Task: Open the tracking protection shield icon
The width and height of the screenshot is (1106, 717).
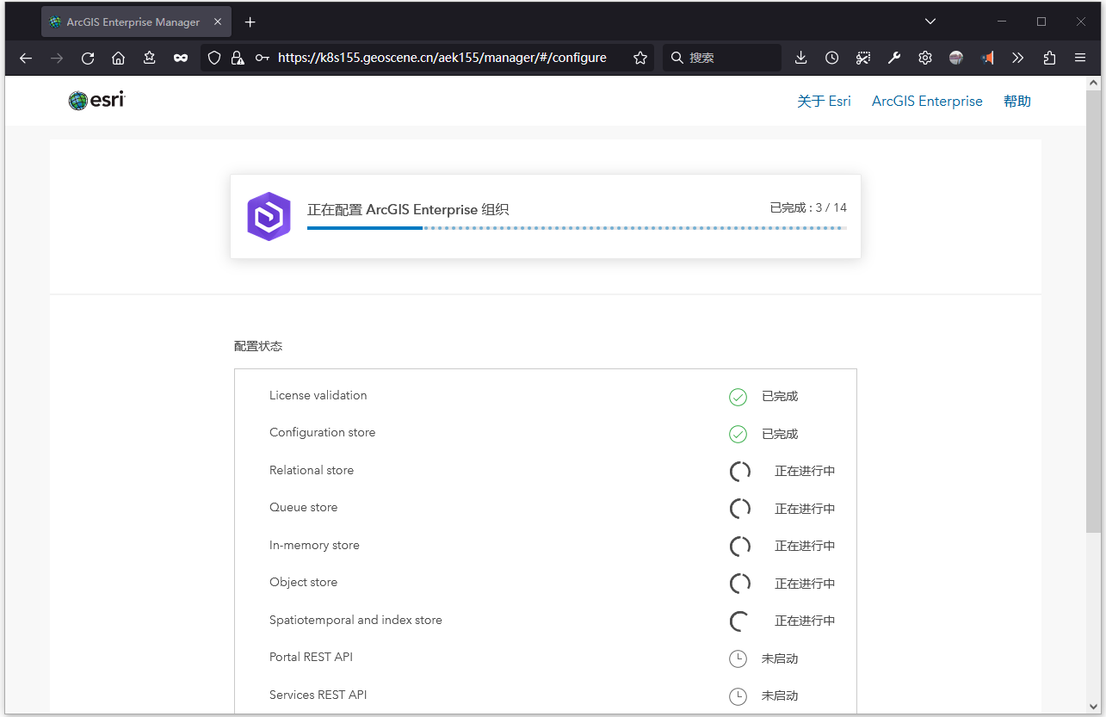Action: (215, 58)
